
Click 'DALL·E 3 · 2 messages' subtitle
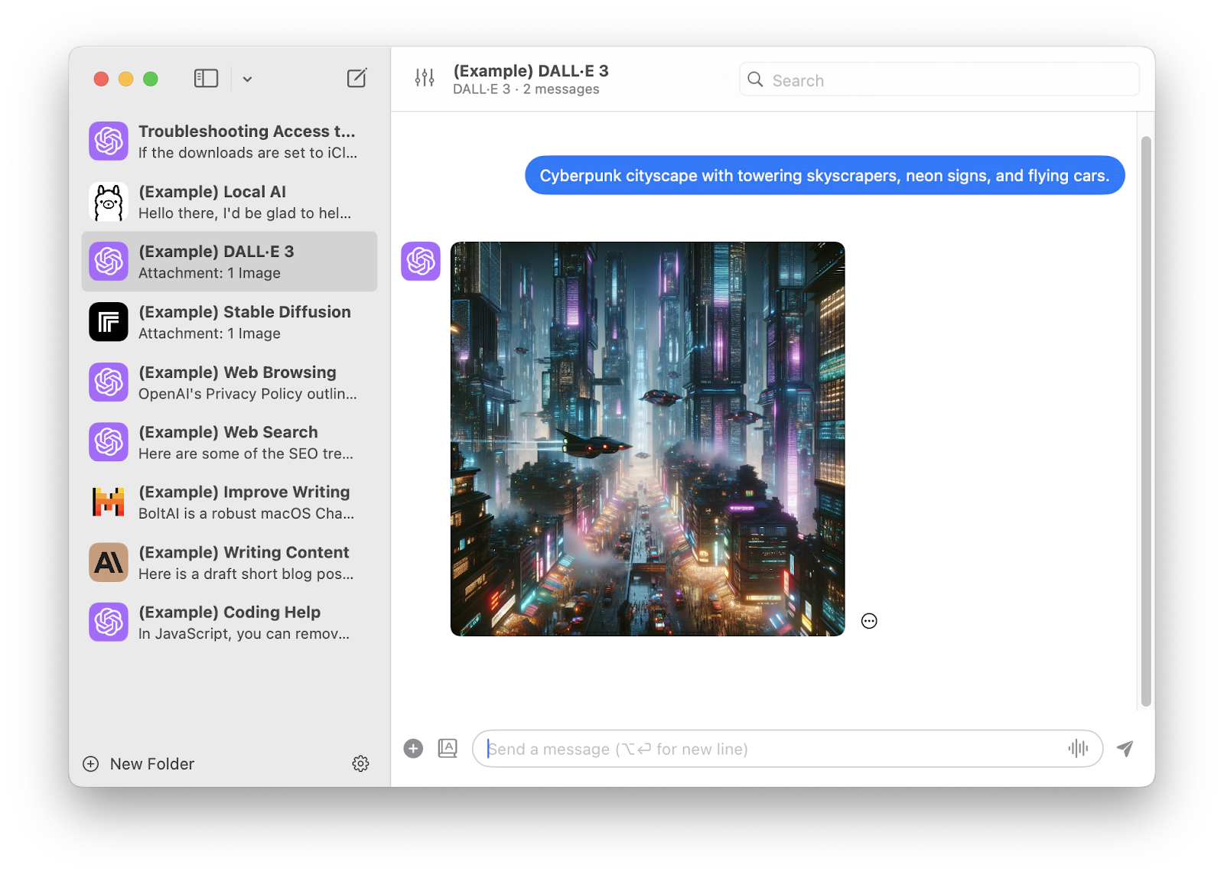[526, 89]
